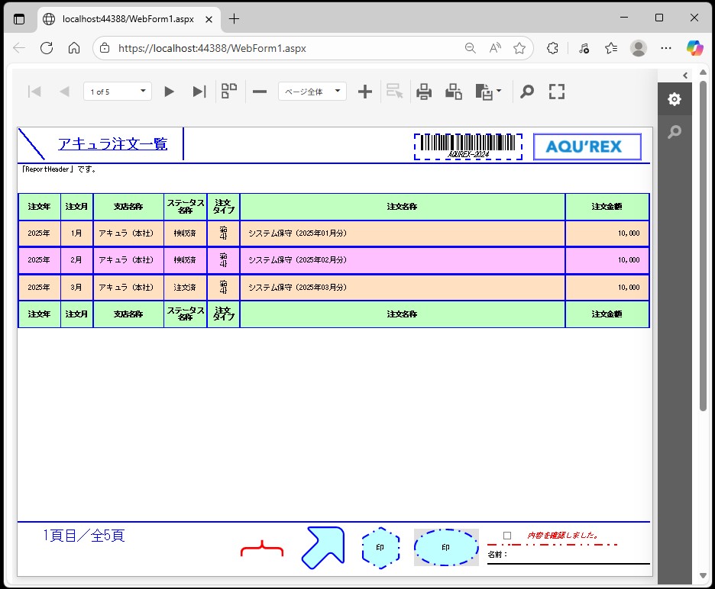Jump to the last report page
Viewport: 715px width, 589px height.
click(199, 92)
